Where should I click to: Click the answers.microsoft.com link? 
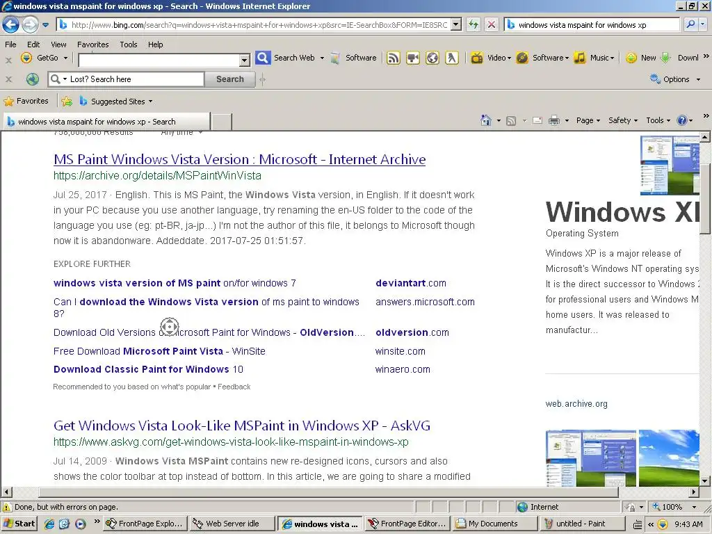425,302
